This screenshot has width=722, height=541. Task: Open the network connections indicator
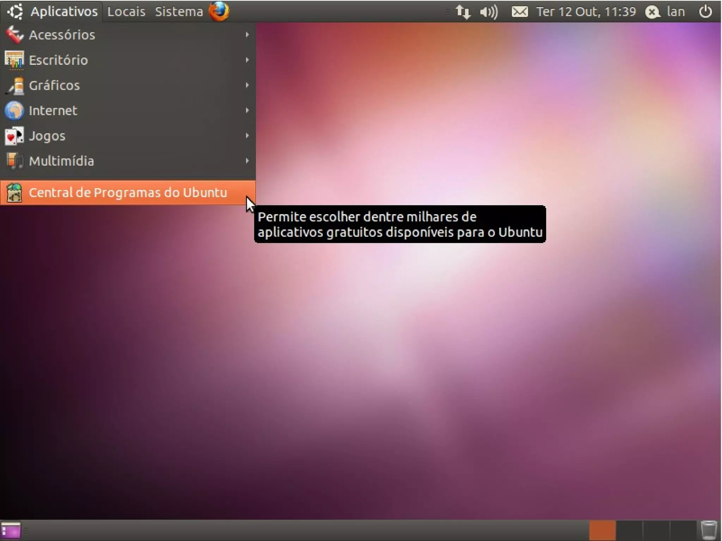(x=463, y=12)
